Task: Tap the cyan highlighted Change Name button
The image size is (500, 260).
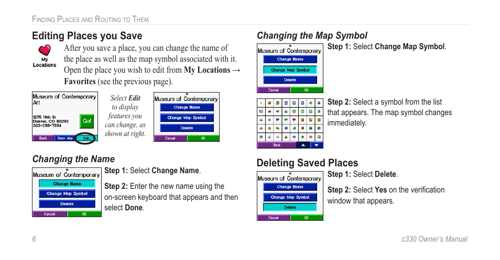Action: coord(67,184)
